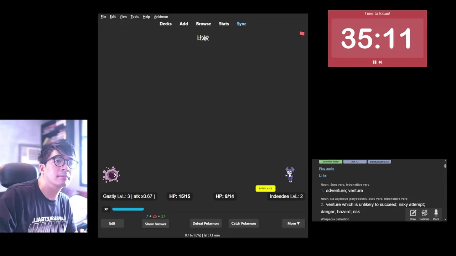456x256 pixels.
Task: Click the Wikipedia definition heading
Action: point(335,219)
